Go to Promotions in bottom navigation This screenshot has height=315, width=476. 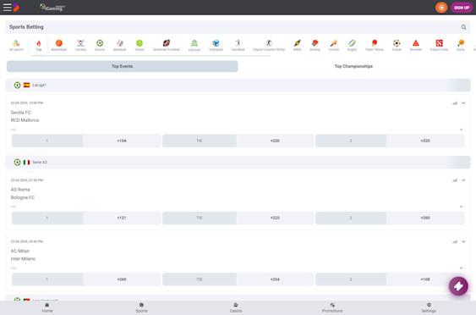click(332, 307)
